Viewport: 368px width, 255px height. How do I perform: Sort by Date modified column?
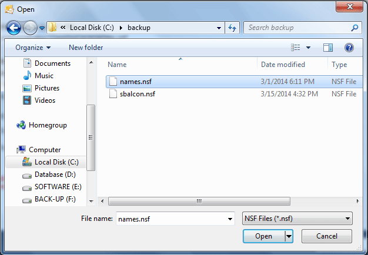[x=283, y=65]
